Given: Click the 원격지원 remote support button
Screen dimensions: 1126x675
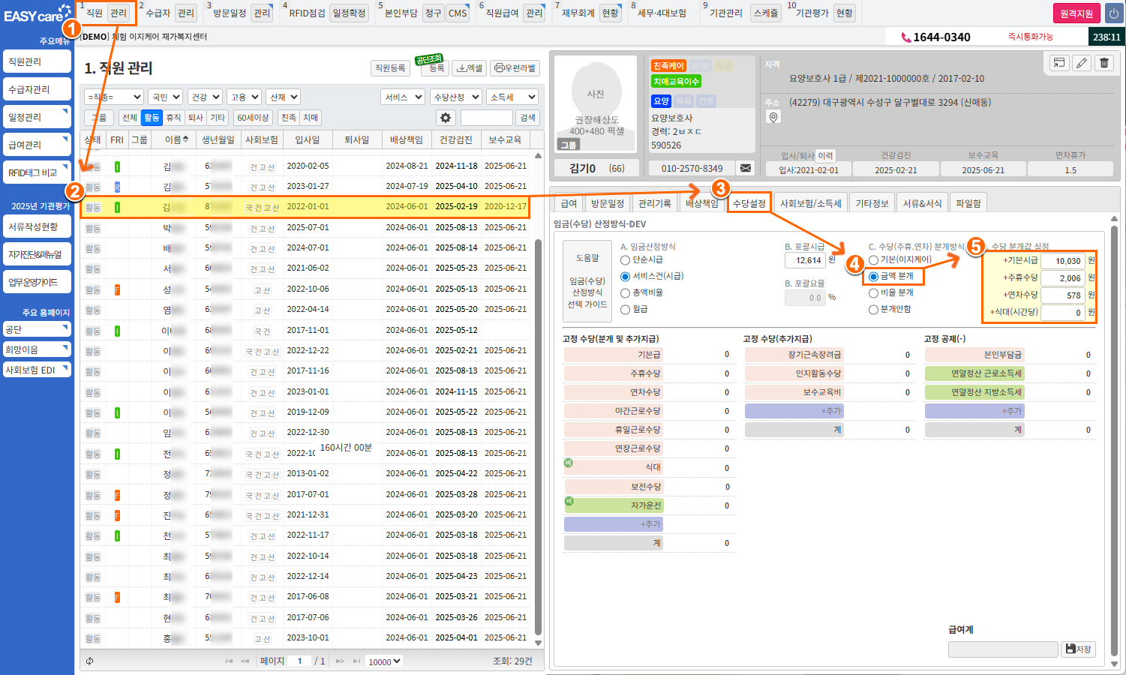Looking at the screenshot, I should pyautogui.click(x=1076, y=13).
